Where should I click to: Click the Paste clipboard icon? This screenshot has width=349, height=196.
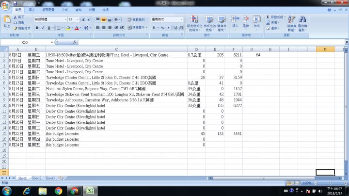click(7, 19)
